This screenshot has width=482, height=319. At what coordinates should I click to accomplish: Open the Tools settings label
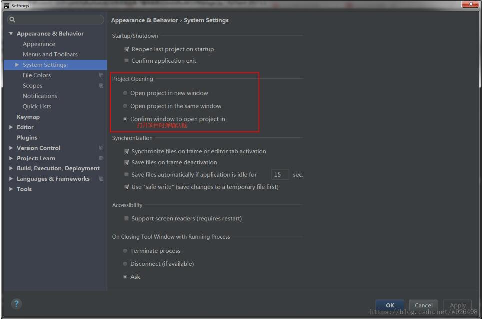(x=24, y=189)
